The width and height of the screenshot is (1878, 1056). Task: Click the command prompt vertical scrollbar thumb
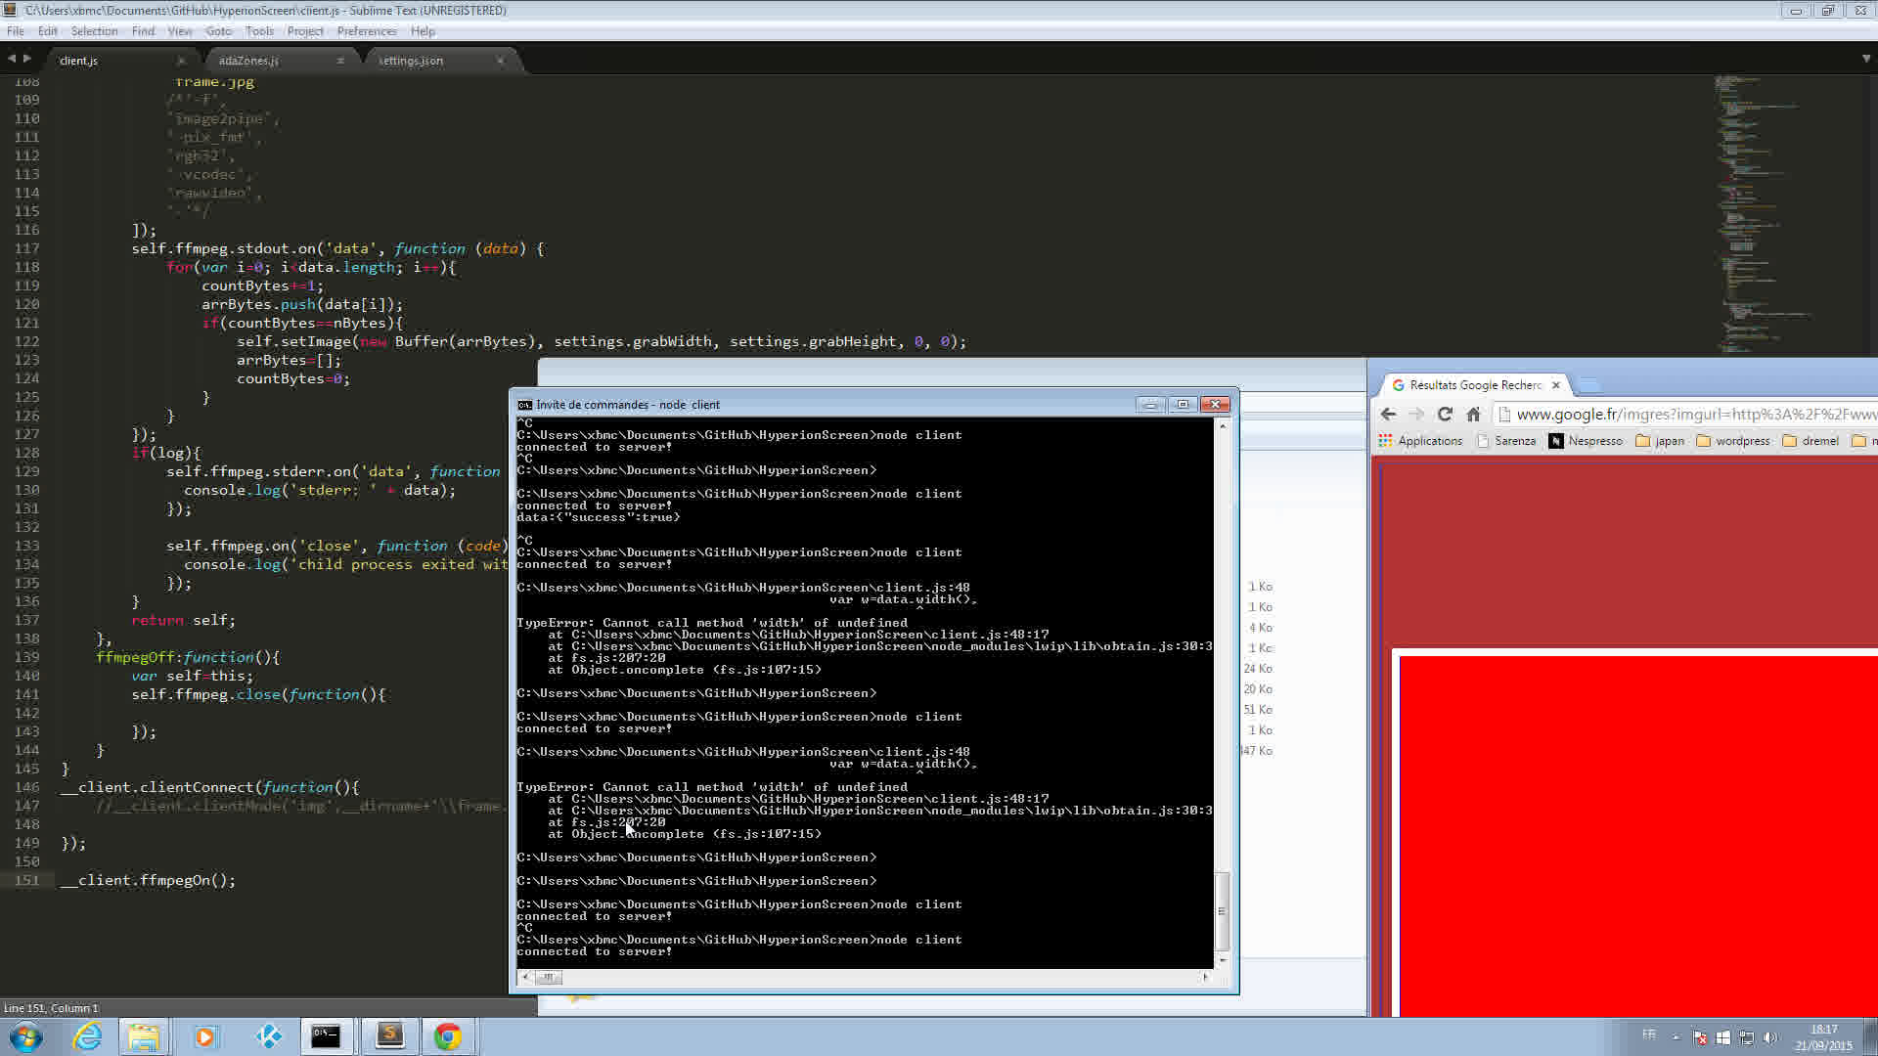1222,911
